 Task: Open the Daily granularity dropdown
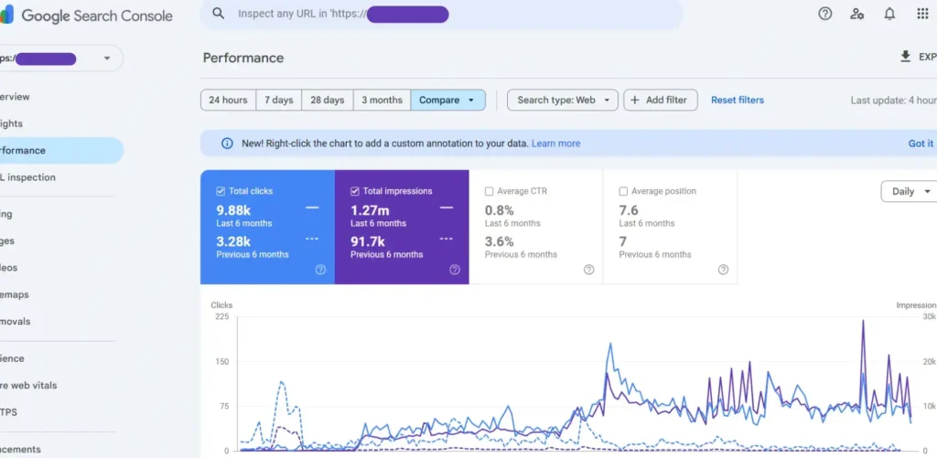(x=910, y=191)
